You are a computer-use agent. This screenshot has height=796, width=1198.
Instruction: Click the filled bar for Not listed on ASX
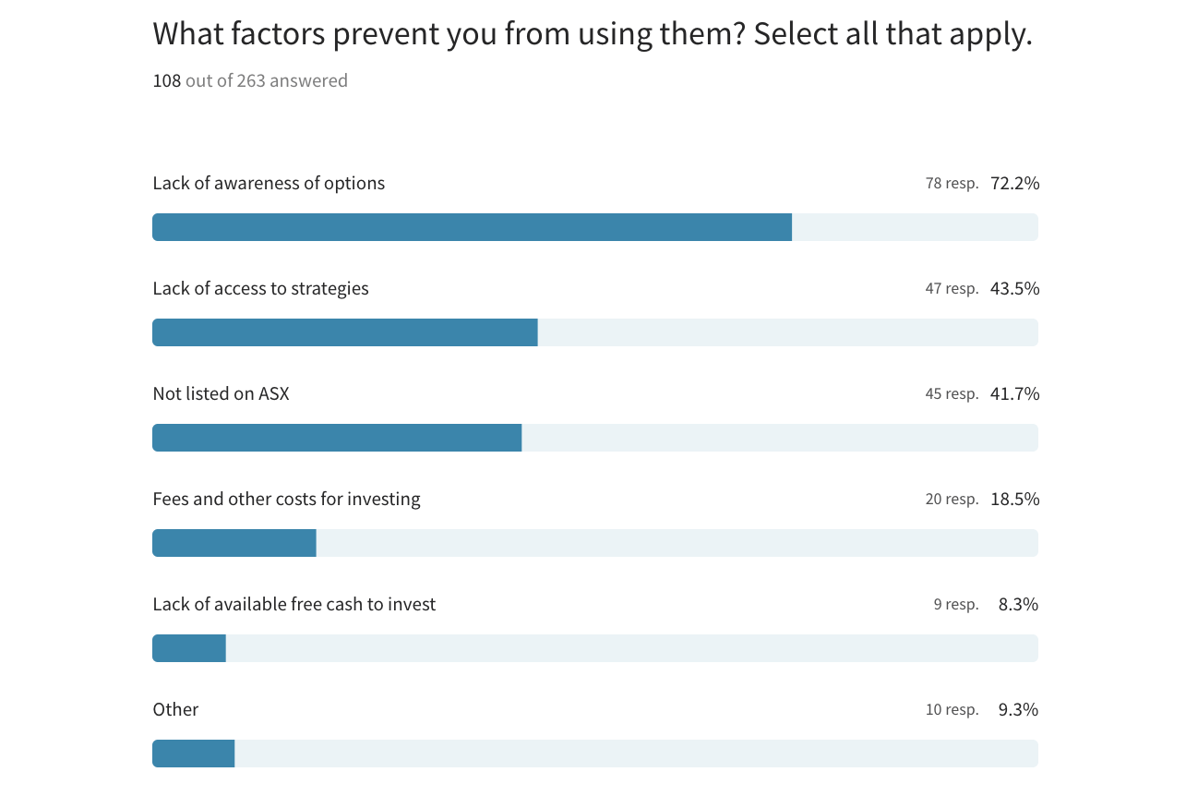coord(337,438)
